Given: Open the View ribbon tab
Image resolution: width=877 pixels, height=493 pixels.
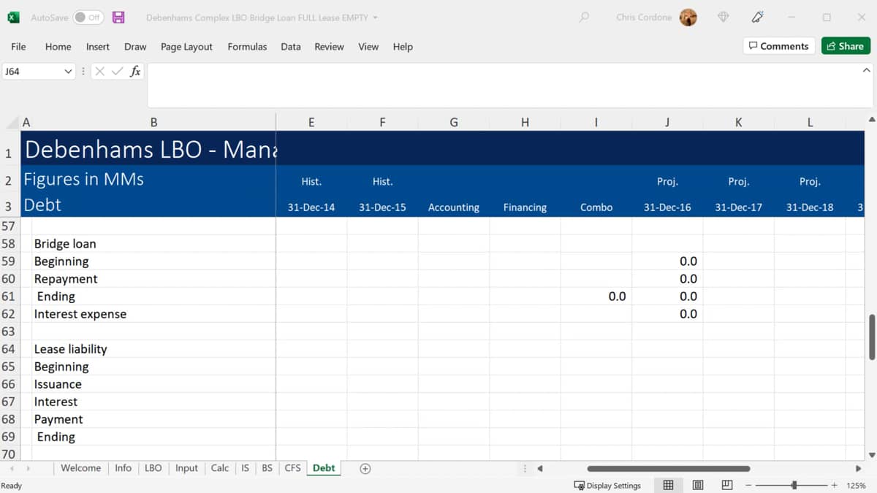Looking at the screenshot, I should pyautogui.click(x=368, y=47).
